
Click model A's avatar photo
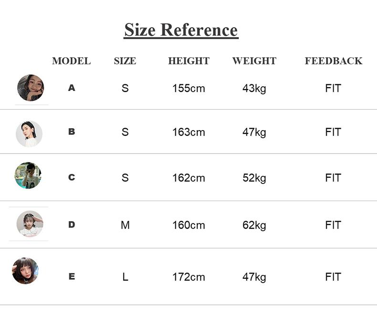click(x=31, y=88)
